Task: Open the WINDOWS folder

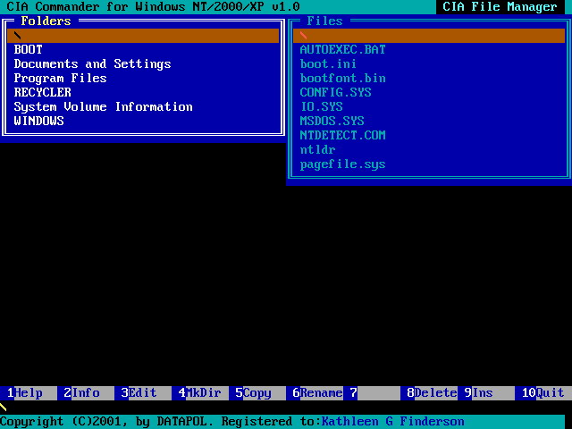Action: (38, 121)
